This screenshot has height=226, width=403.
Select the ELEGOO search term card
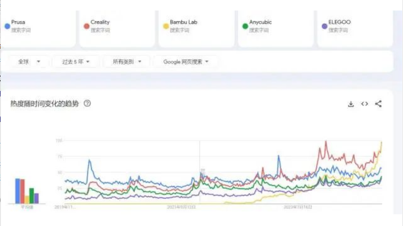[x=355, y=29]
